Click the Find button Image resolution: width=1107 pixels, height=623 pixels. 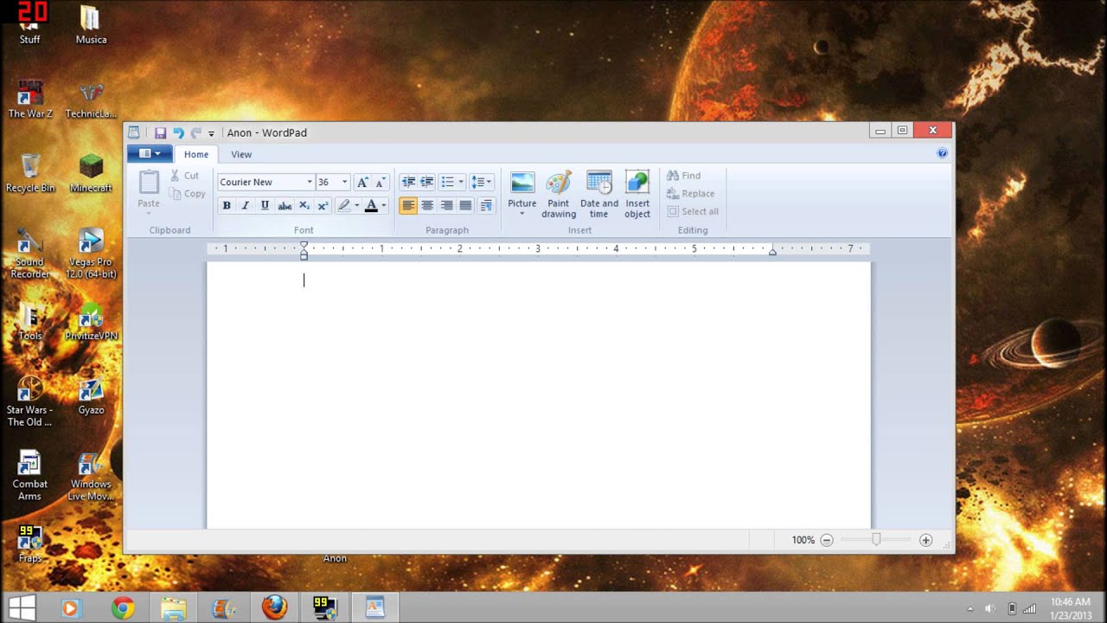point(683,176)
